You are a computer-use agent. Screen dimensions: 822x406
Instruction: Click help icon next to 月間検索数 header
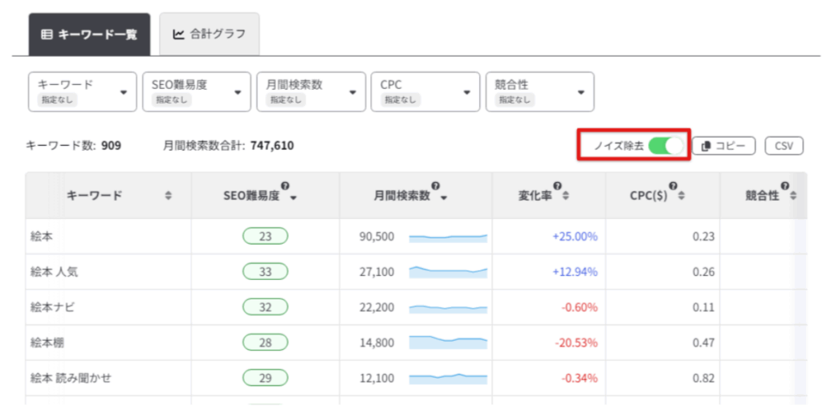point(436,186)
